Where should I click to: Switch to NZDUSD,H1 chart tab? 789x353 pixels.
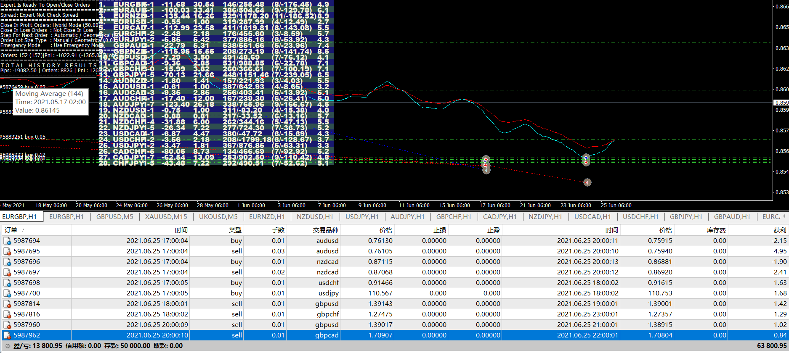(x=315, y=217)
